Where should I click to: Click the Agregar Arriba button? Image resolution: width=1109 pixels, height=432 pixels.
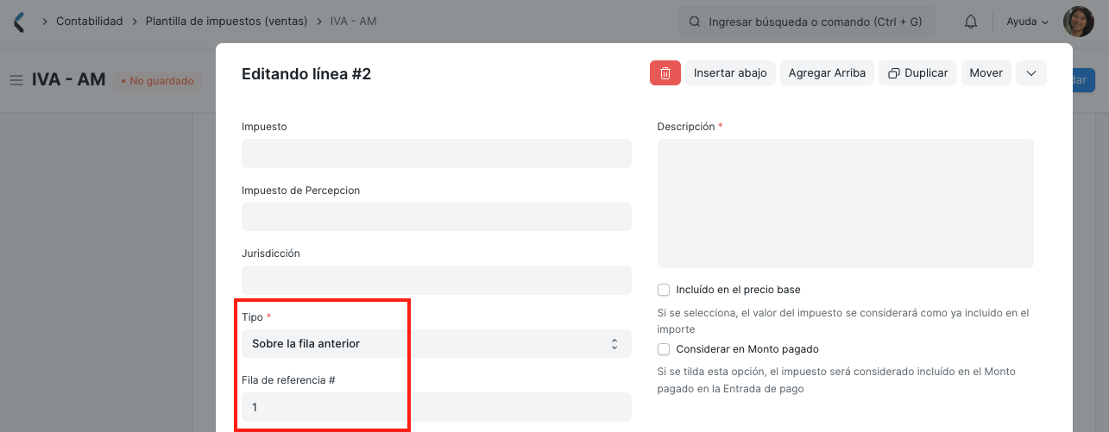(x=827, y=73)
